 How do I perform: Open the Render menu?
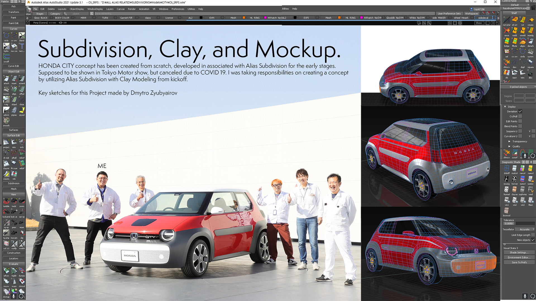131,9
